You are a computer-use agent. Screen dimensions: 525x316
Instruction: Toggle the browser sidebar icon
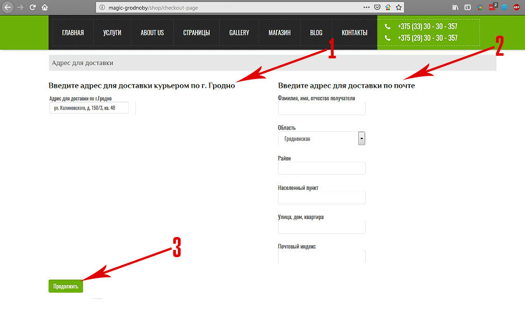[x=468, y=8]
